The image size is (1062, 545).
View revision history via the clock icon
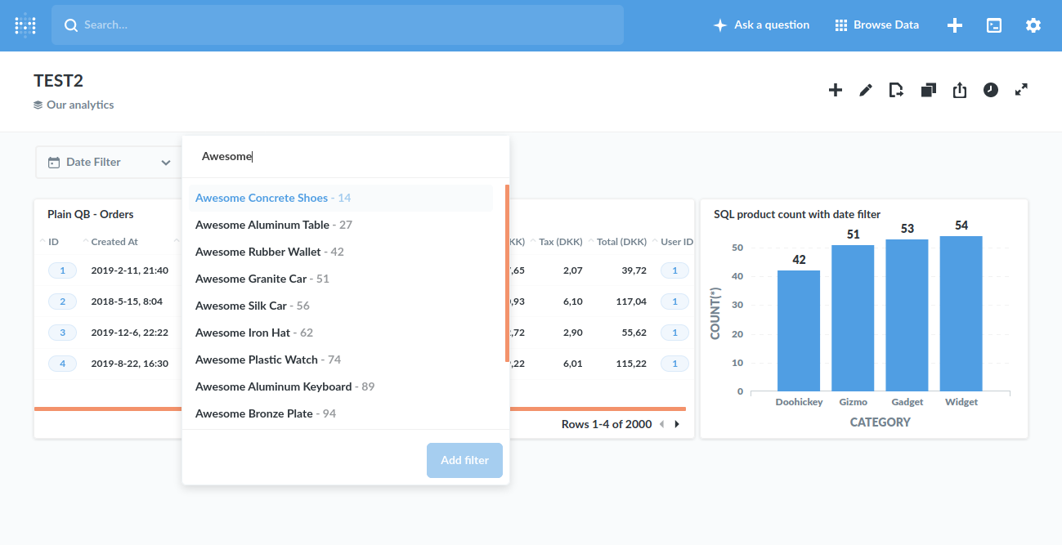click(x=990, y=90)
